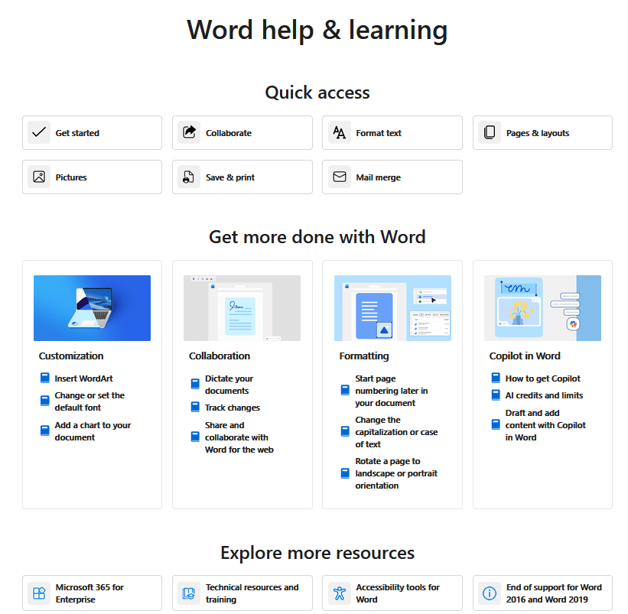Click the book icon beside How to get Copilot

(x=496, y=378)
